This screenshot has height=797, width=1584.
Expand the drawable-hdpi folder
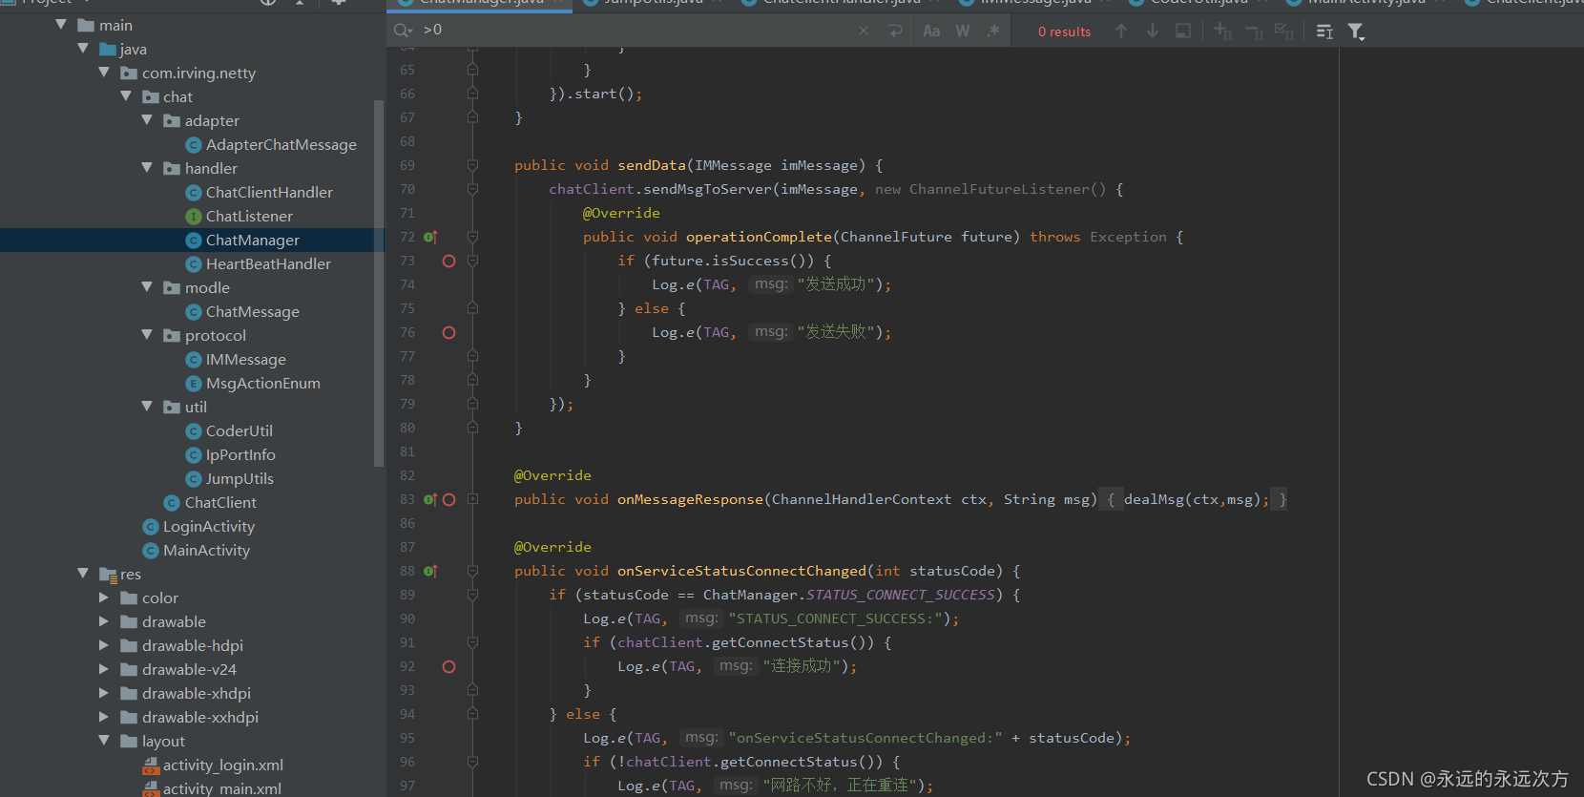[x=104, y=645]
